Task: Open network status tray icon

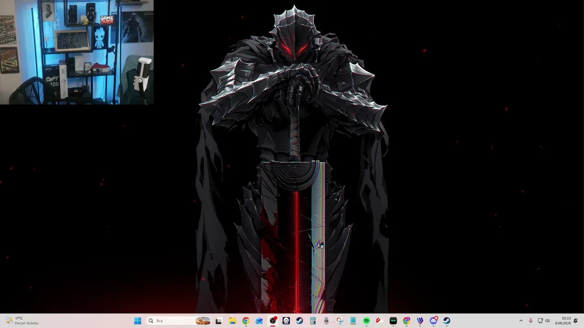Action: tap(540, 321)
